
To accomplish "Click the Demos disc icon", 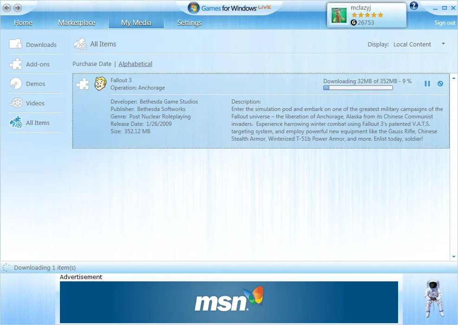I will point(16,84).
